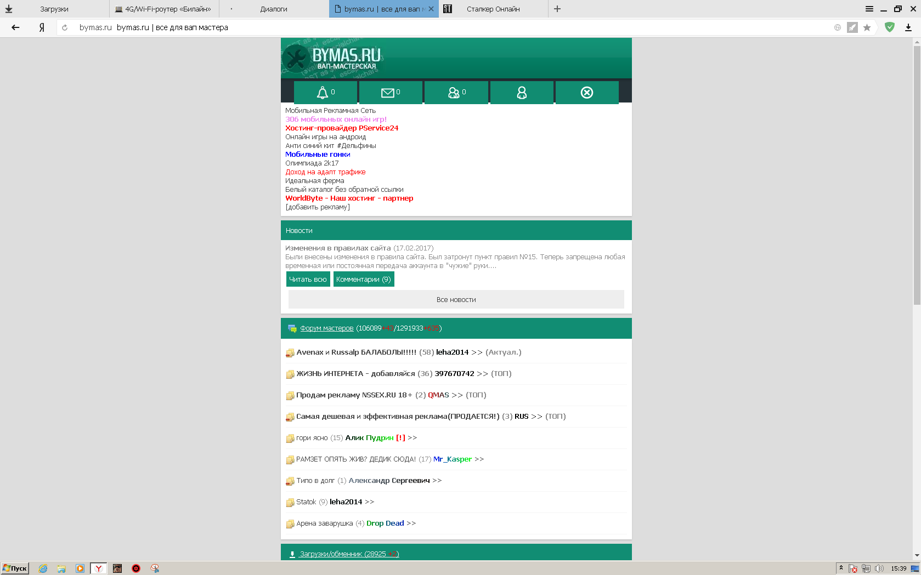Click the Yandex home Я icon
921x575 pixels.
(42, 27)
